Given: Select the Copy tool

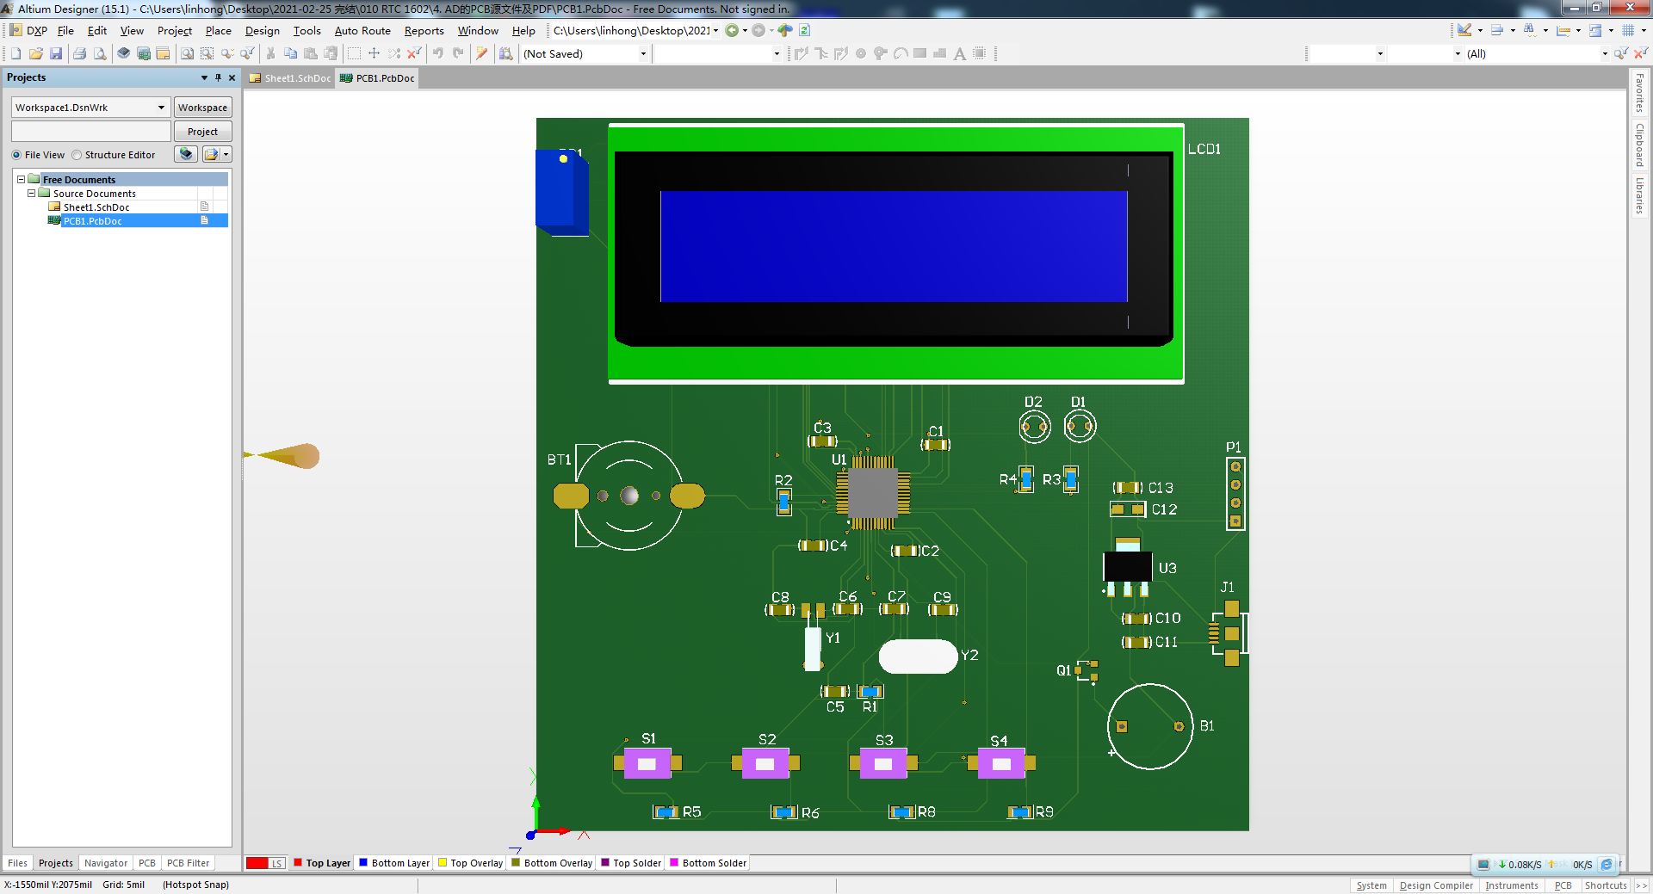Looking at the screenshot, I should point(291,53).
